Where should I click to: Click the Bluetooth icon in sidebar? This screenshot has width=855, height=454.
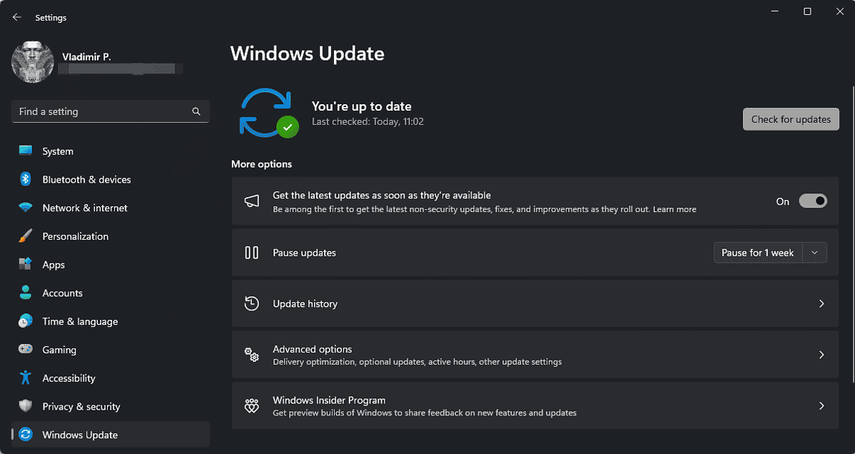pos(25,179)
